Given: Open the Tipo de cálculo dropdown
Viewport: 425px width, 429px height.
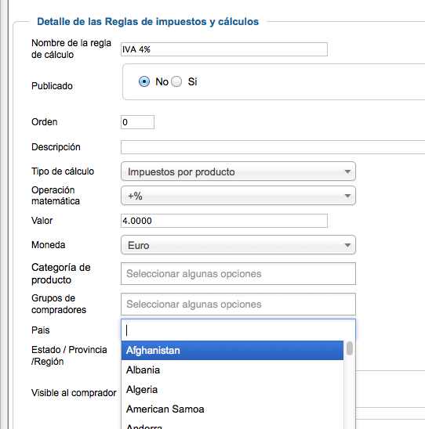Looking at the screenshot, I should point(238,171).
